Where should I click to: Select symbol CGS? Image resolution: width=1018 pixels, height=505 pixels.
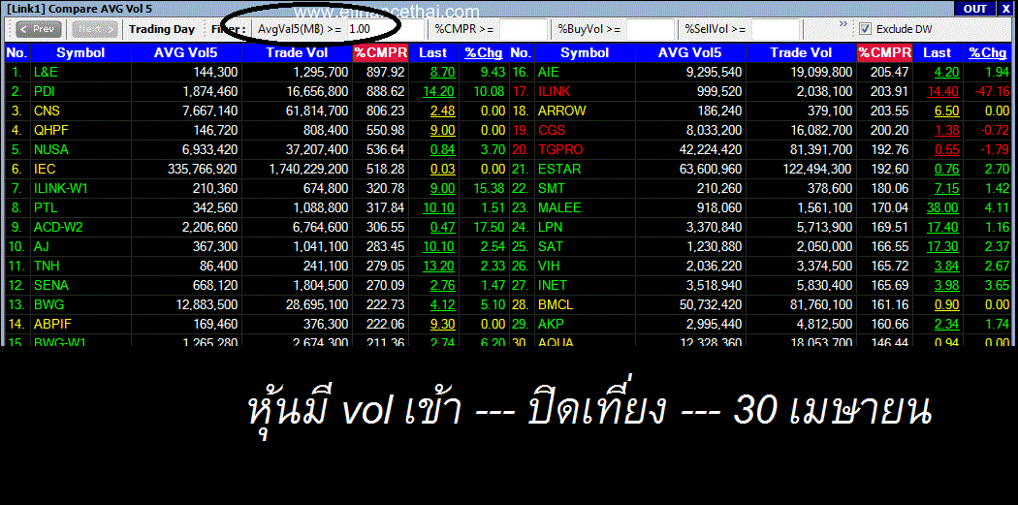pos(552,131)
